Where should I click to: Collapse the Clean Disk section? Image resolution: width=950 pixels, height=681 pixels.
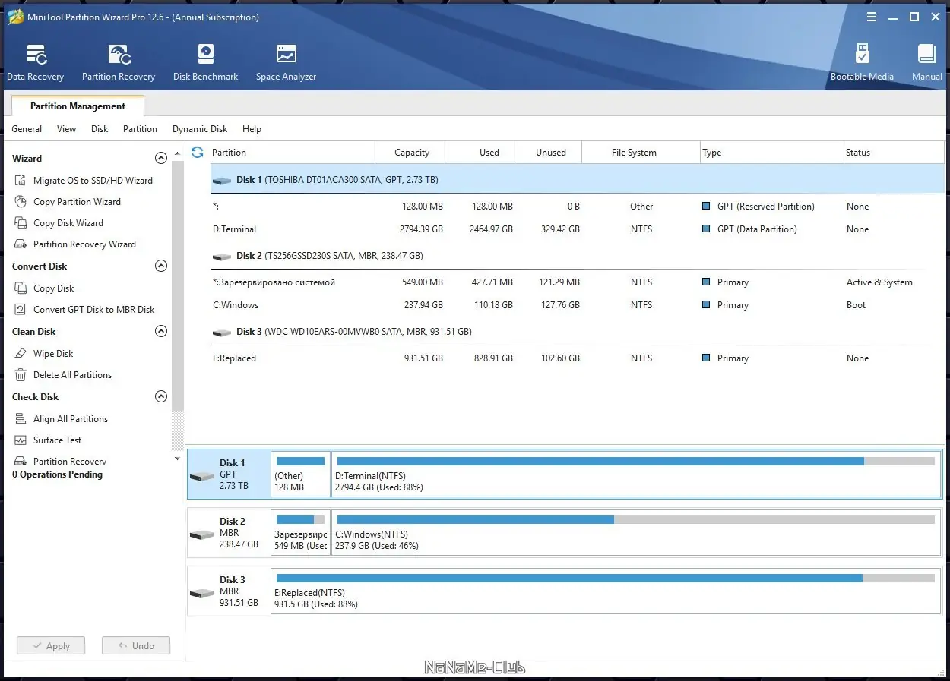click(x=160, y=332)
